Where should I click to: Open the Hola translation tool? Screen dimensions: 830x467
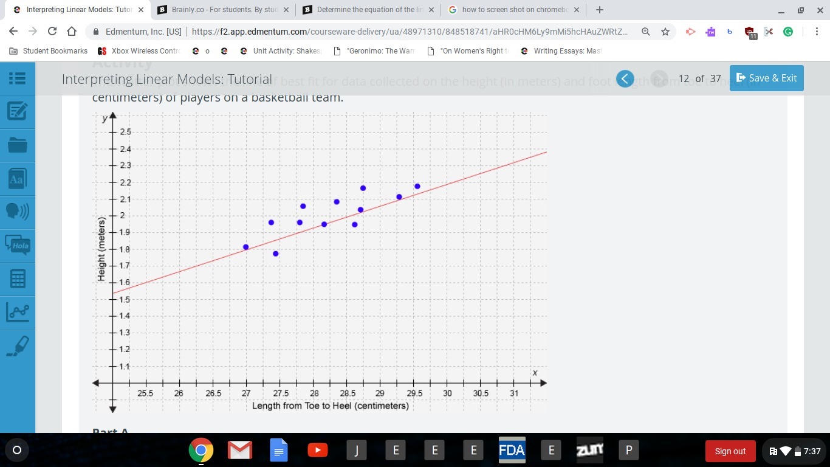pyautogui.click(x=18, y=244)
